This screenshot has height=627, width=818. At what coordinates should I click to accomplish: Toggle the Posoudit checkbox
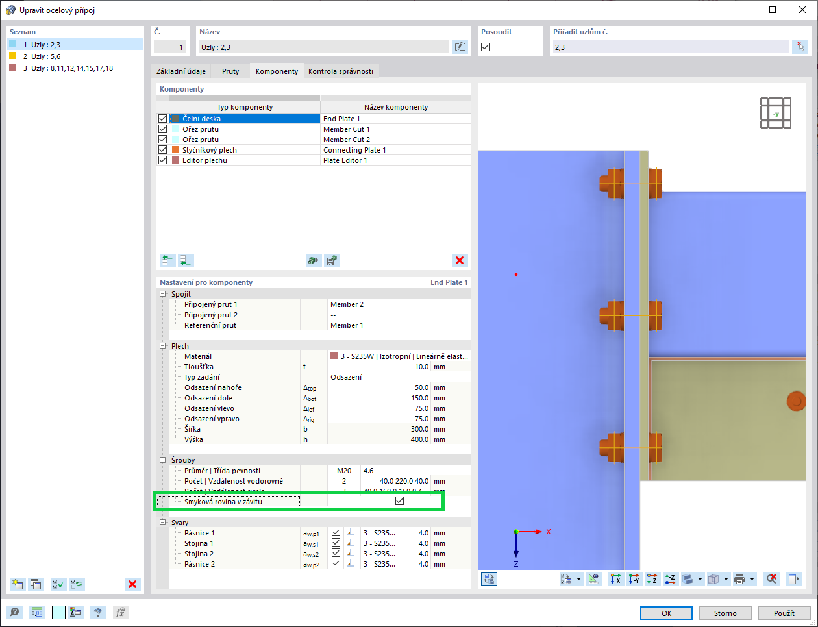tap(486, 47)
